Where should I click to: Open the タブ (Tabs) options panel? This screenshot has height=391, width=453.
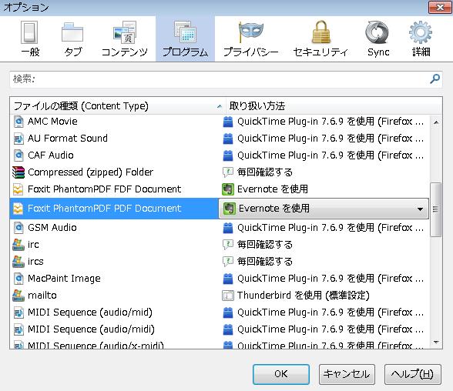(72, 38)
